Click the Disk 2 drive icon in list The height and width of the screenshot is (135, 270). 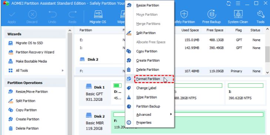pyautogui.click(x=82, y=59)
